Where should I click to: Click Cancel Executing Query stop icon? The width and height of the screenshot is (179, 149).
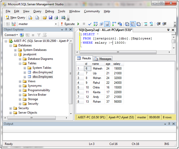click(84, 24)
